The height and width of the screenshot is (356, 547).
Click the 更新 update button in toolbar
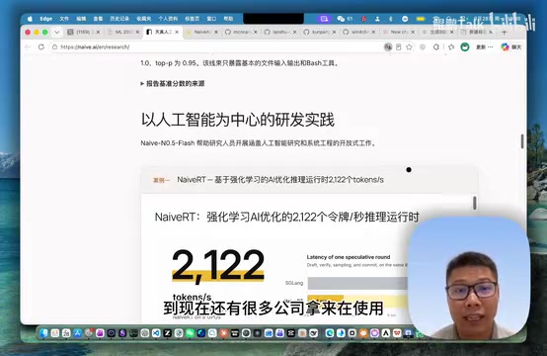pyautogui.click(x=484, y=46)
